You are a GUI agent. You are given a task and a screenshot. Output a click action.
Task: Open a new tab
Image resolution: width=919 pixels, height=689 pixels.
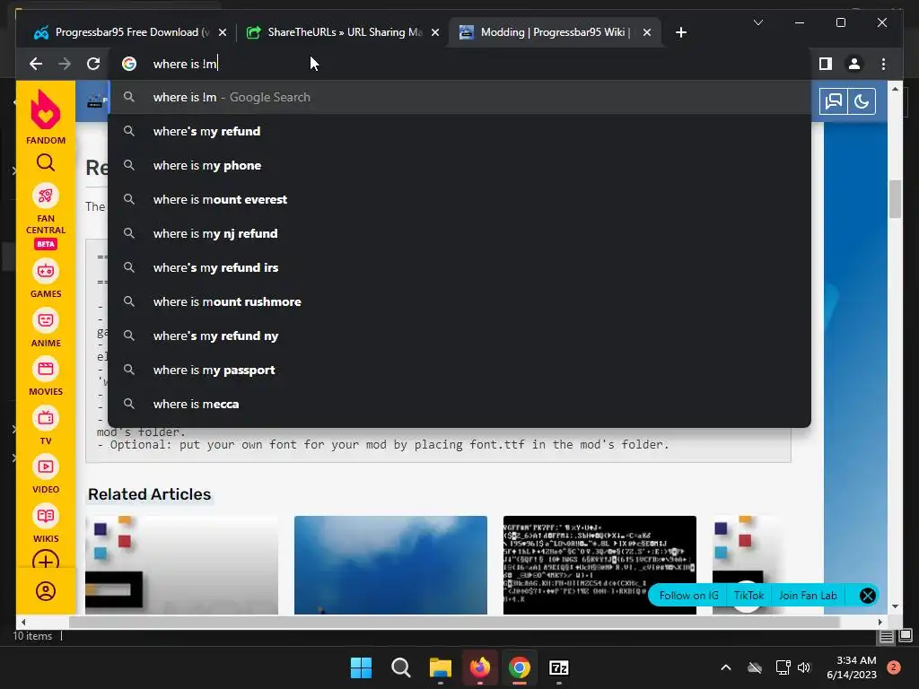coord(680,32)
